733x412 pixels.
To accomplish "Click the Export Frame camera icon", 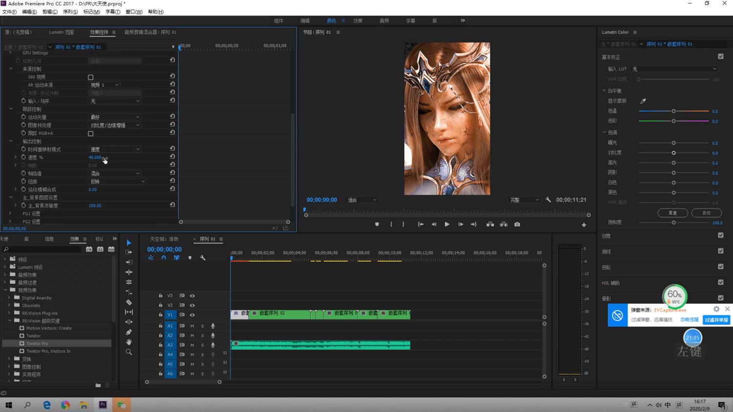I will point(517,225).
